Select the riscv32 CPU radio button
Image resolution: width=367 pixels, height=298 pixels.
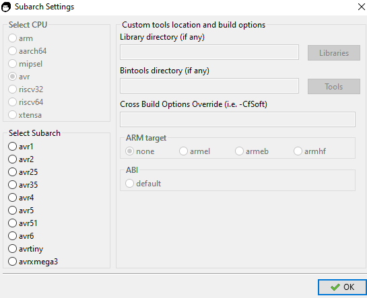(26, 89)
